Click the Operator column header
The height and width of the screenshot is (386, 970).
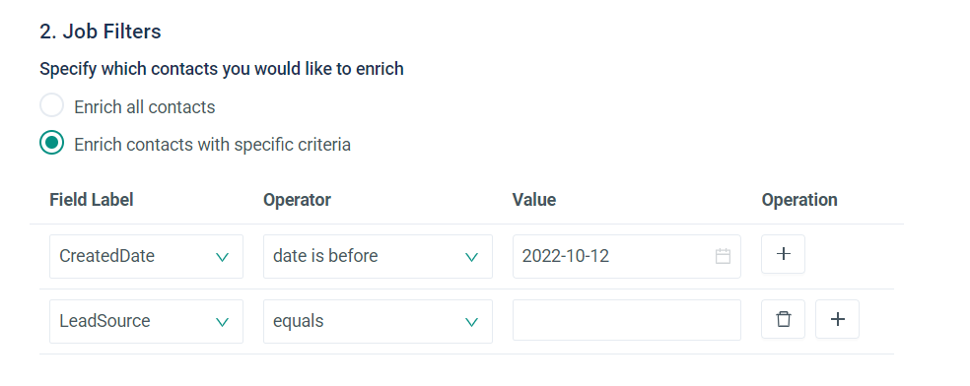[297, 200]
